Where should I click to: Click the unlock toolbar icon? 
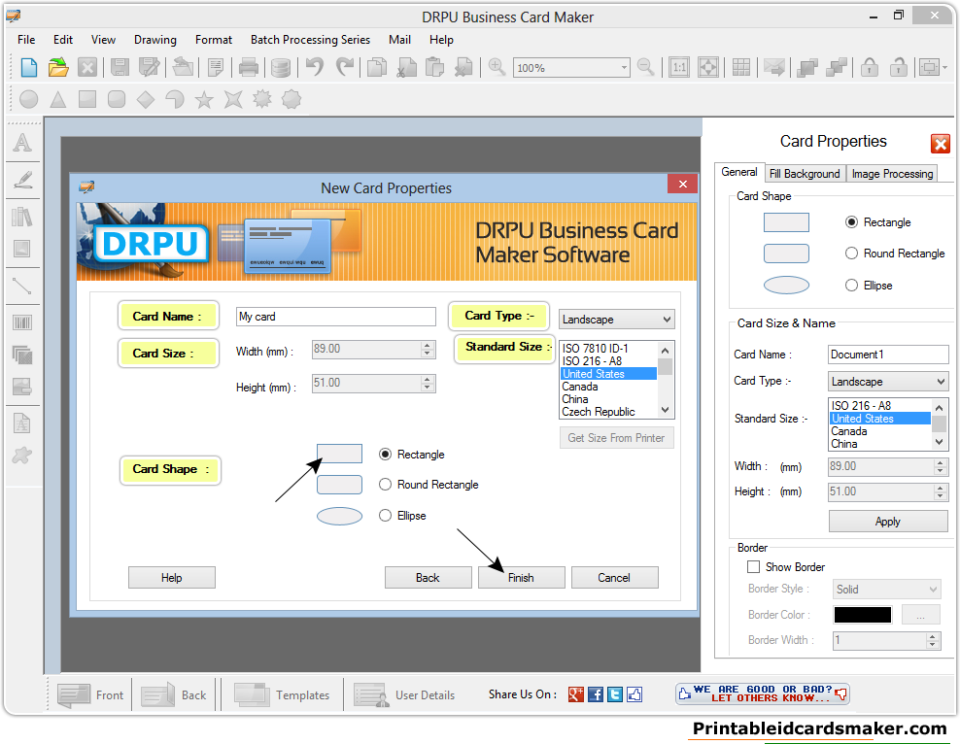coord(898,67)
